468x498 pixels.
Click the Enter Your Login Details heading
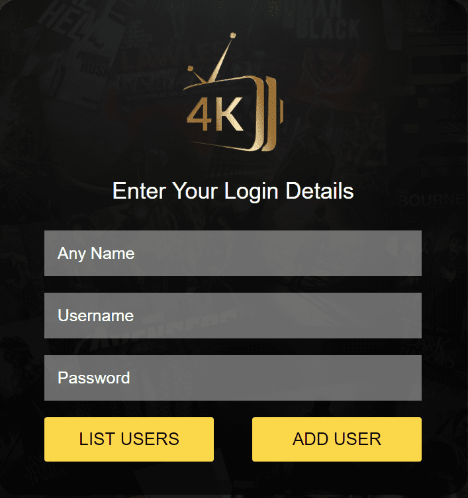click(233, 191)
